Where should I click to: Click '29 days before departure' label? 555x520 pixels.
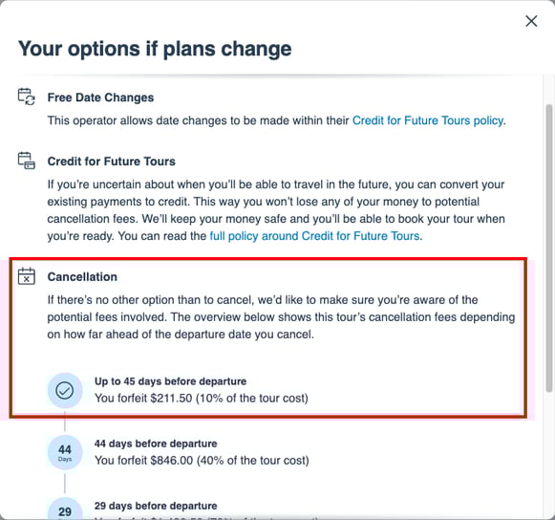pos(156,506)
